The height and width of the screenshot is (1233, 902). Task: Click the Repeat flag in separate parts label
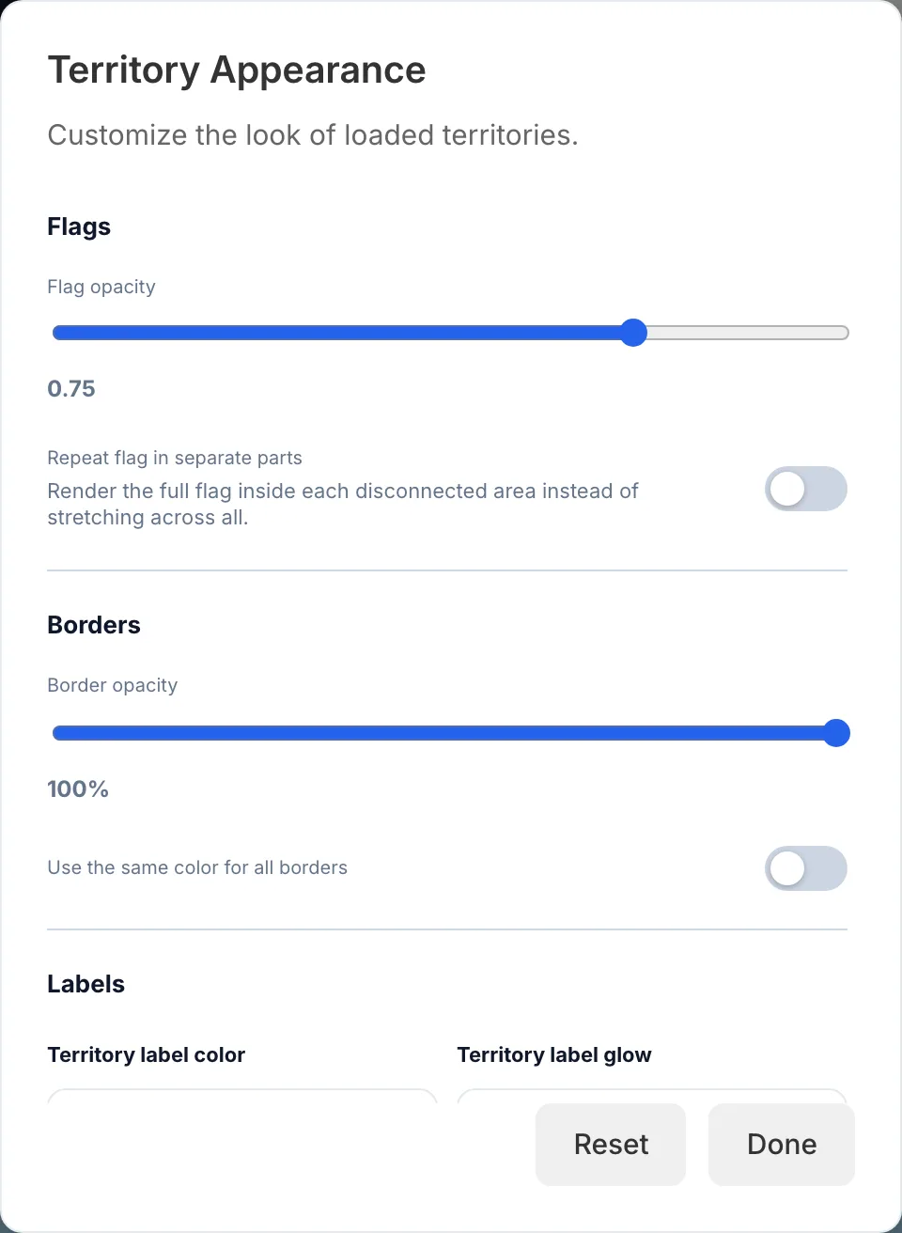(175, 458)
